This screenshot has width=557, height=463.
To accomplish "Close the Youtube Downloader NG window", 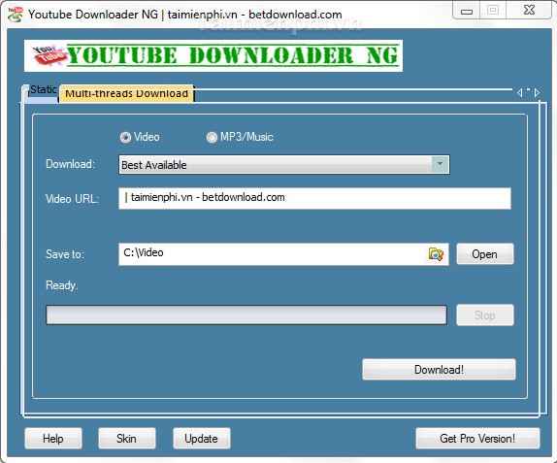I will pos(529,10).
